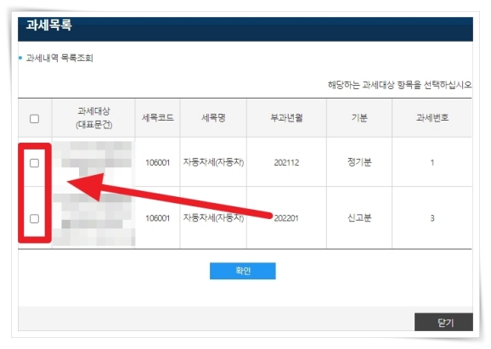
Task: Click blurred 과세대상 cell in 202112 row
Action: coord(93,161)
